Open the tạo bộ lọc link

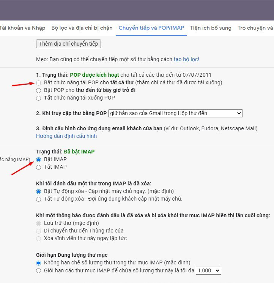(186, 59)
